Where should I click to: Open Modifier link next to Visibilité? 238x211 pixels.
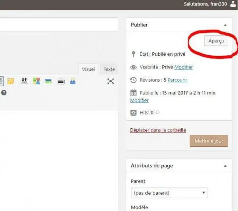pyautogui.click(x=184, y=67)
